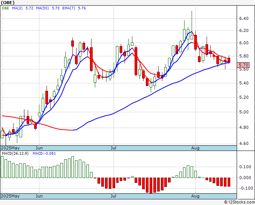Click the MA(50) value 5.70

click(x=55, y=8)
